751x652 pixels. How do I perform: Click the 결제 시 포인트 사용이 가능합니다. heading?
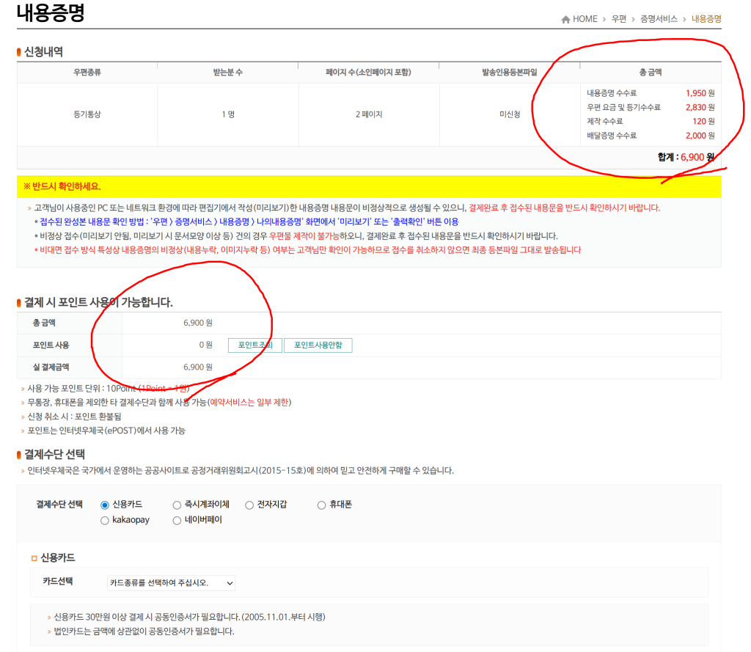click(x=99, y=303)
